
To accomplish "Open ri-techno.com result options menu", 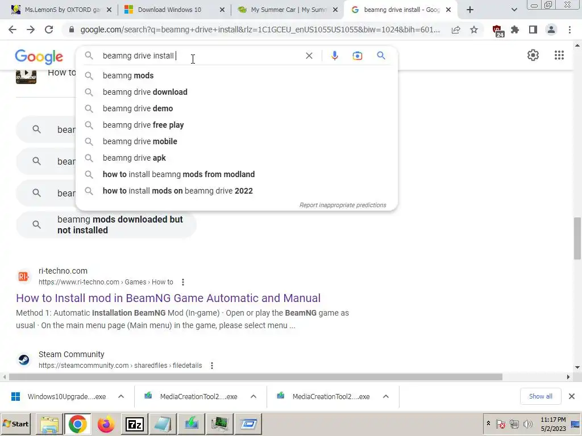I will (183, 282).
